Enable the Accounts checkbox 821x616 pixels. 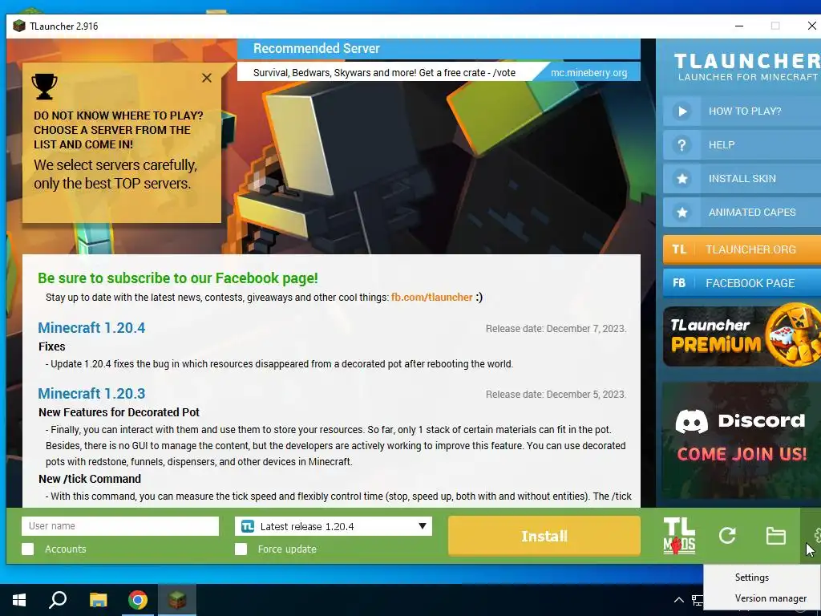28,549
